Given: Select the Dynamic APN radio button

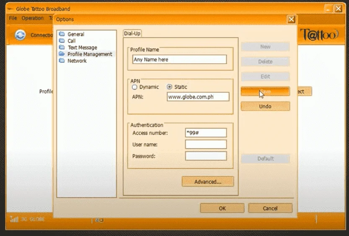Looking at the screenshot, I should click(134, 87).
